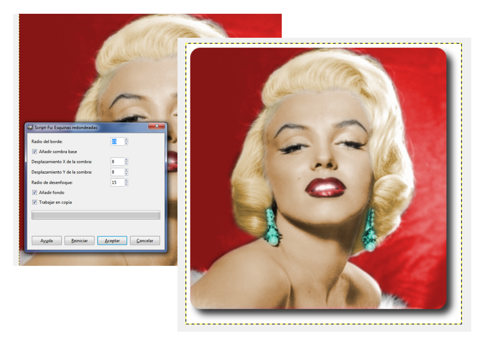The image size is (480, 339).
Task: Decrease Desplazamiento Y de la sombra value
Action: pos(126,174)
